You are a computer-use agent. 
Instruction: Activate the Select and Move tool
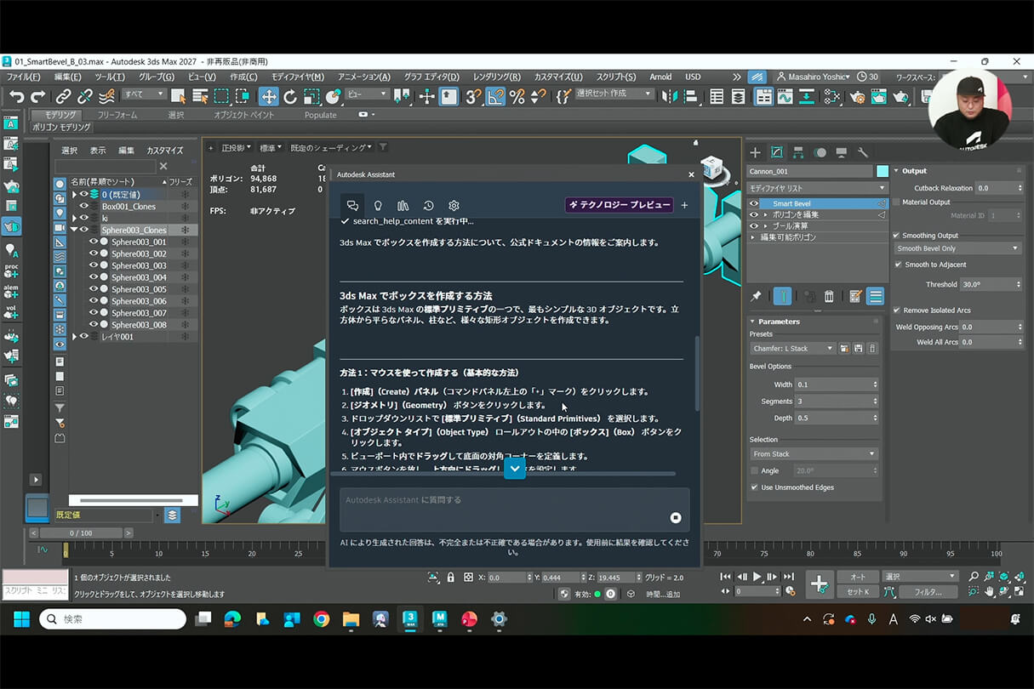click(268, 97)
